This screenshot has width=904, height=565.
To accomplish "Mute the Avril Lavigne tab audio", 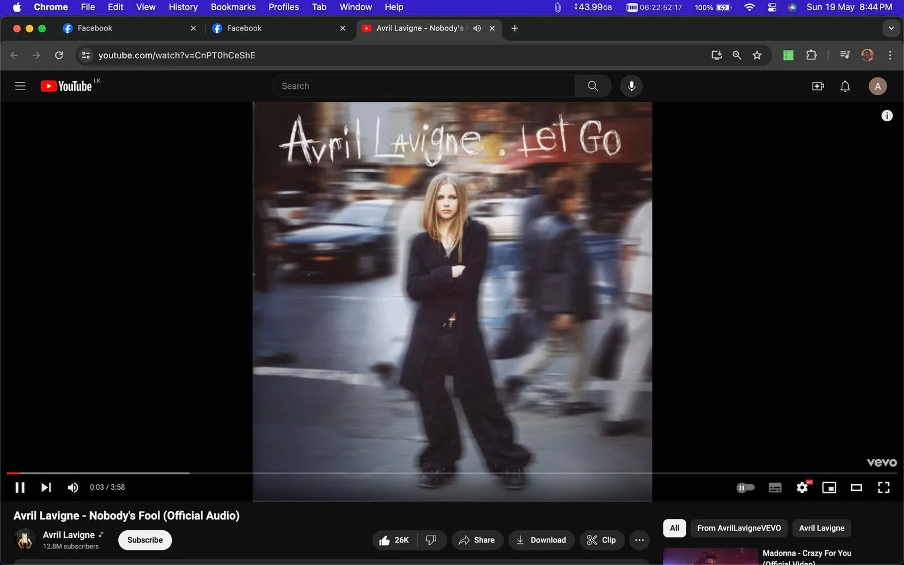I will click(x=477, y=28).
